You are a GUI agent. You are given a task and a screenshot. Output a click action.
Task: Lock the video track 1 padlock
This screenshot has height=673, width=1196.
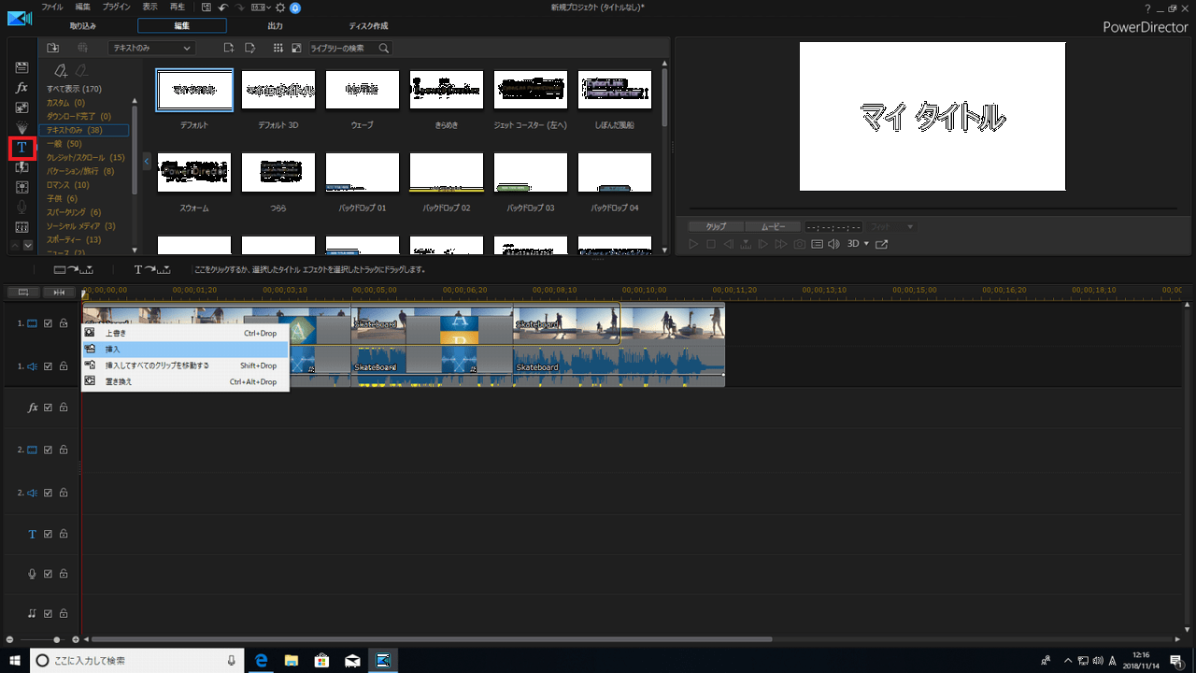click(64, 323)
